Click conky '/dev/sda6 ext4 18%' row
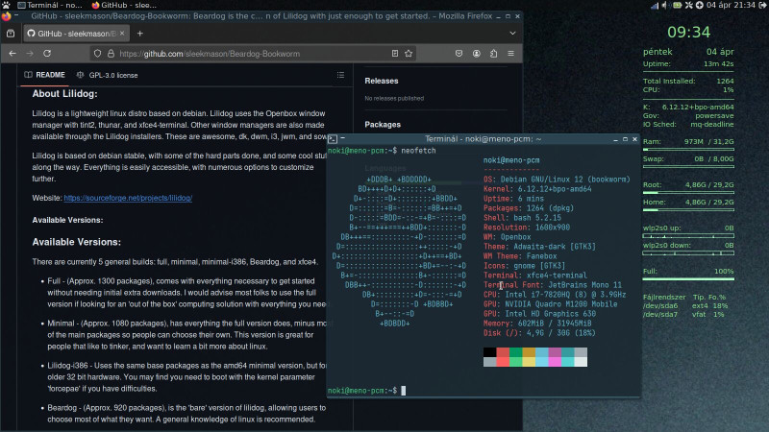 pos(685,305)
